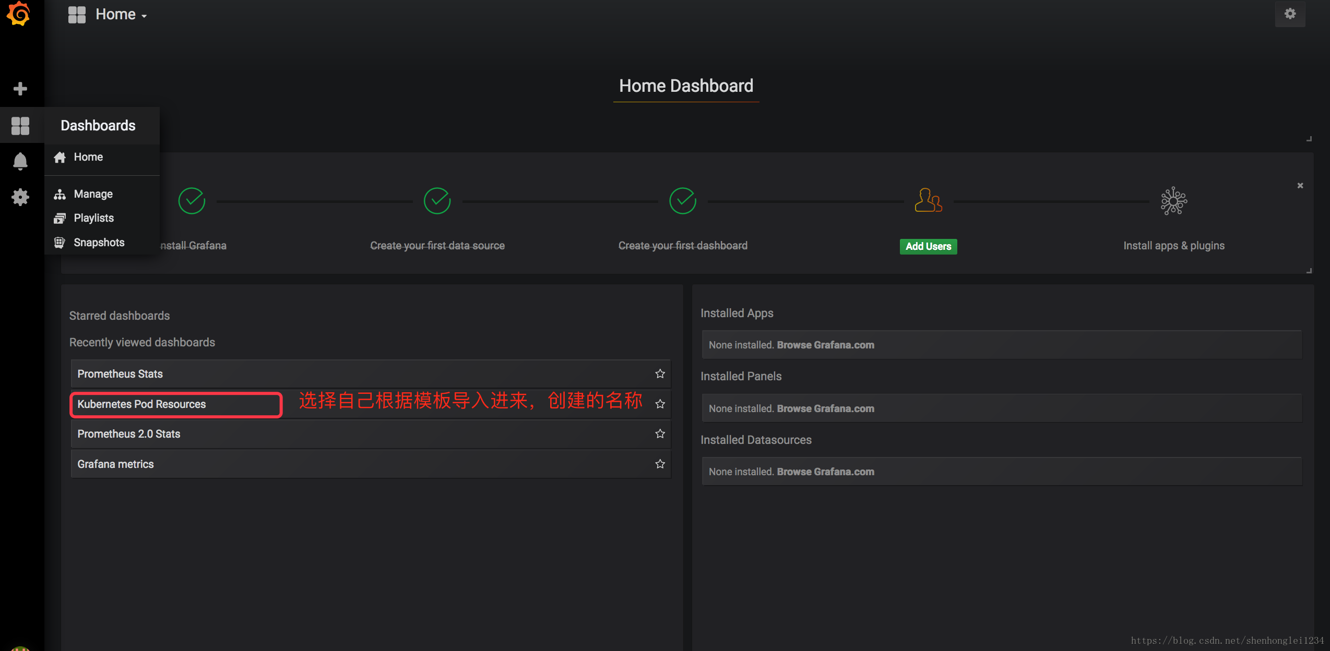Click the Dashboards grid icon in sidebar
The image size is (1330, 651).
(20, 126)
